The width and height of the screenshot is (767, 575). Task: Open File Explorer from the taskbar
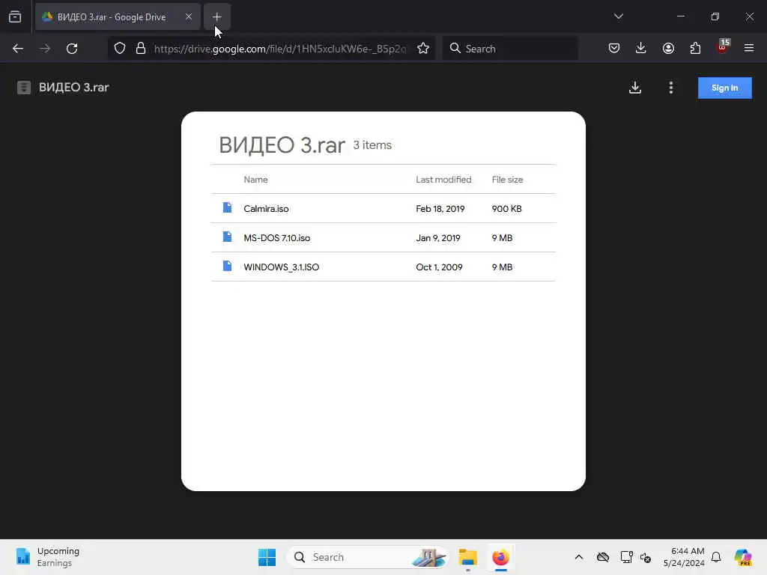point(467,557)
